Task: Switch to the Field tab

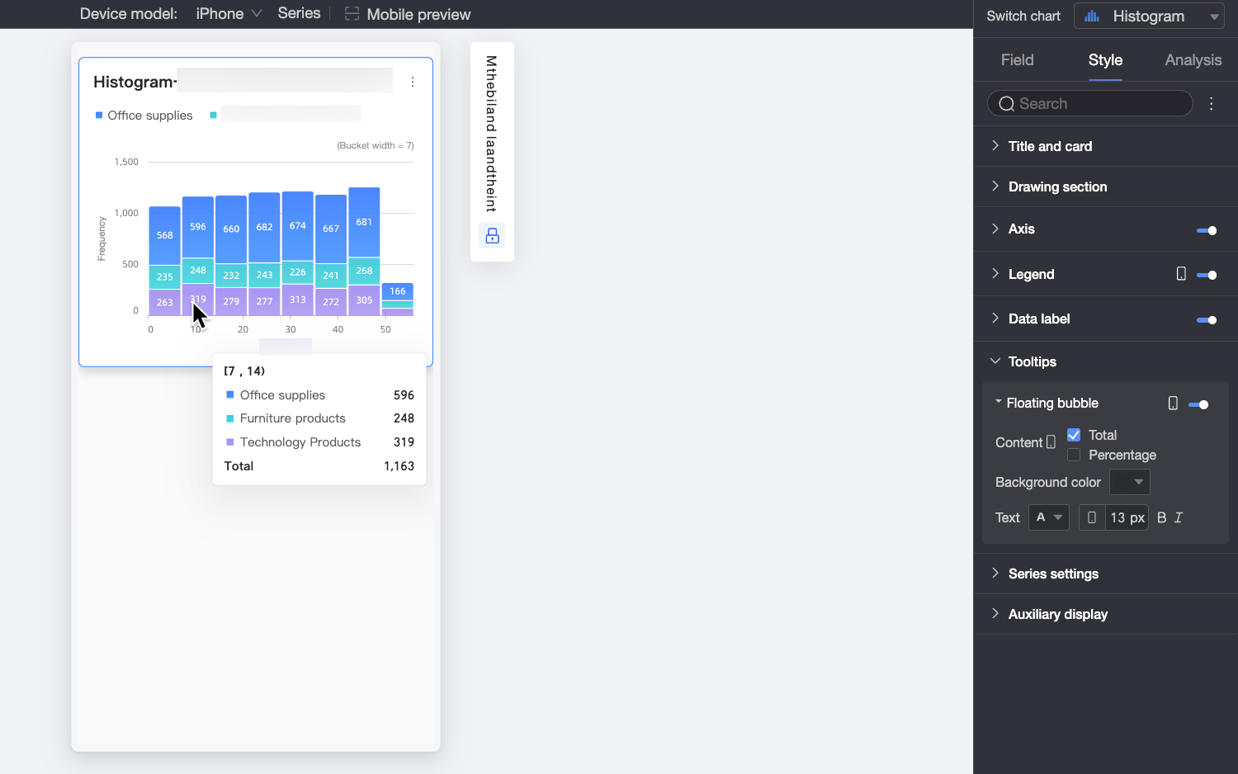Action: pos(1017,59)
